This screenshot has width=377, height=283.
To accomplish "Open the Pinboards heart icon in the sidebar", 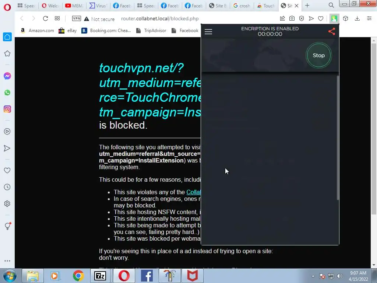I will coord(7,170).
